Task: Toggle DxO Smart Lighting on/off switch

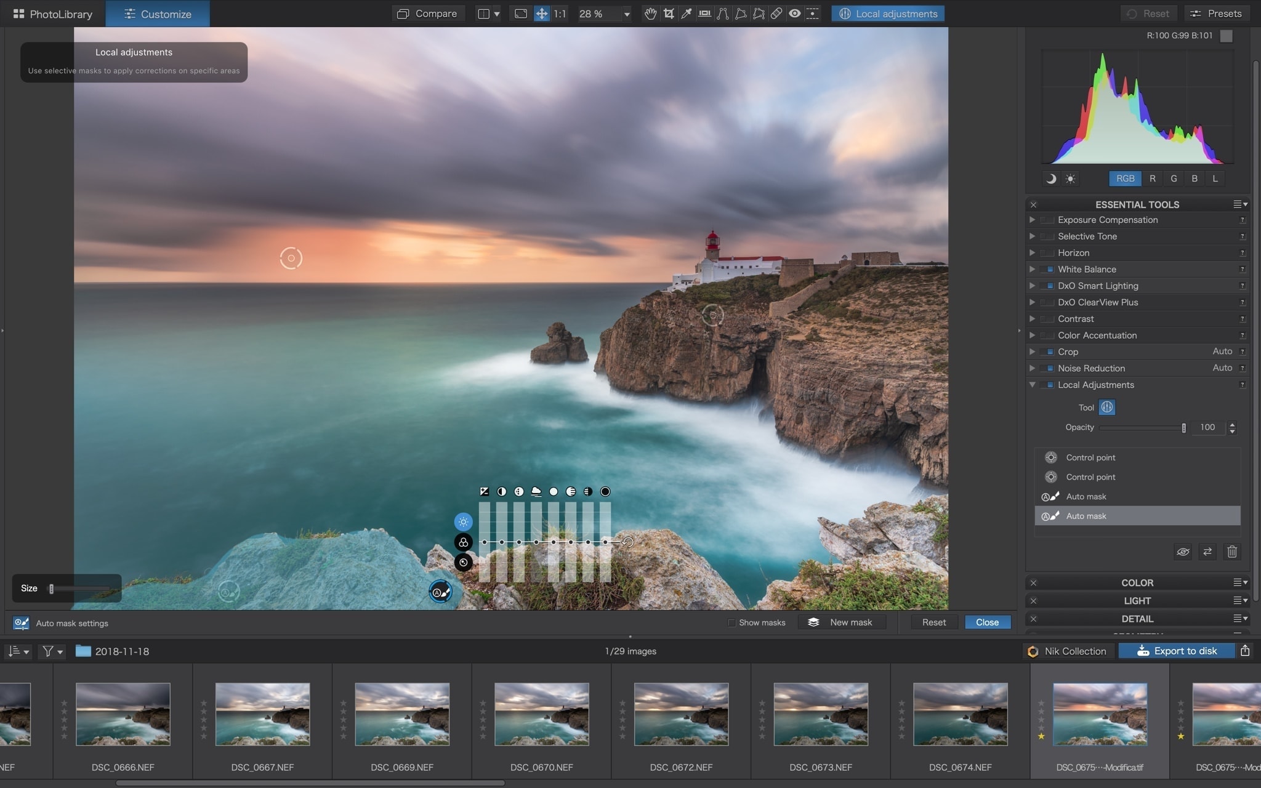Action: 1047,286
